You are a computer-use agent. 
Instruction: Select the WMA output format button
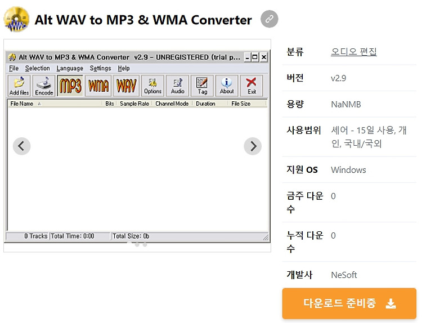click(x=98, y=86)
